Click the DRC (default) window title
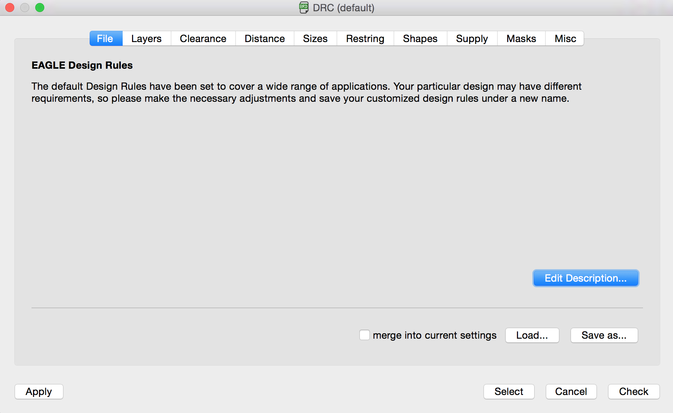673x413 pixels. click(344, 8)
